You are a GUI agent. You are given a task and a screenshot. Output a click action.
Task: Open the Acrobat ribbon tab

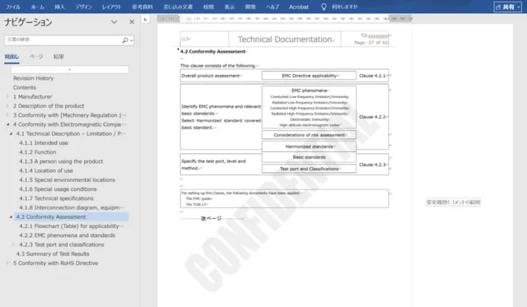[x=298, y=7]
